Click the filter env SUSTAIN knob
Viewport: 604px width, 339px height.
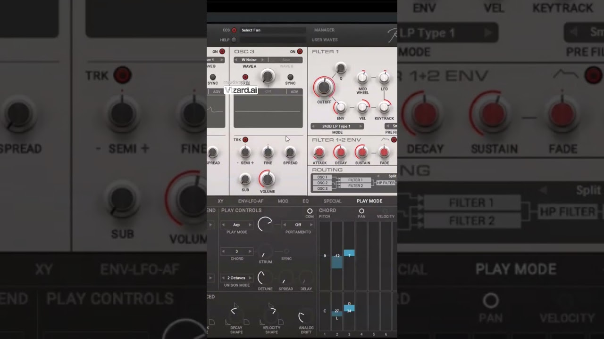362,152
